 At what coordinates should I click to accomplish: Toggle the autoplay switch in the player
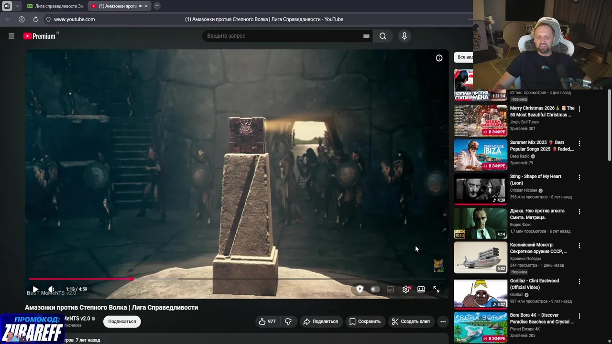click(375, 289)
